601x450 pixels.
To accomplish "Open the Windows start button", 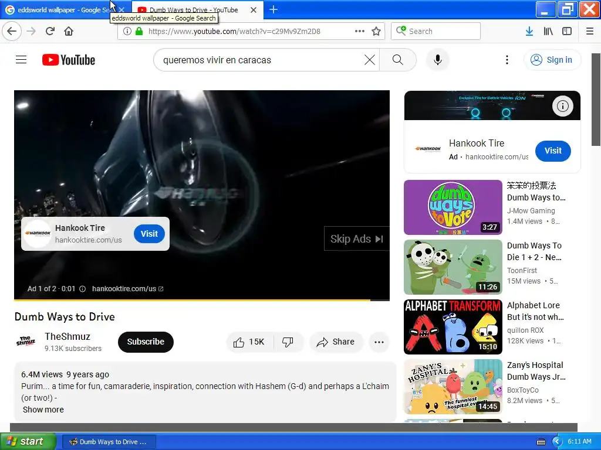I will pos(28,442).
